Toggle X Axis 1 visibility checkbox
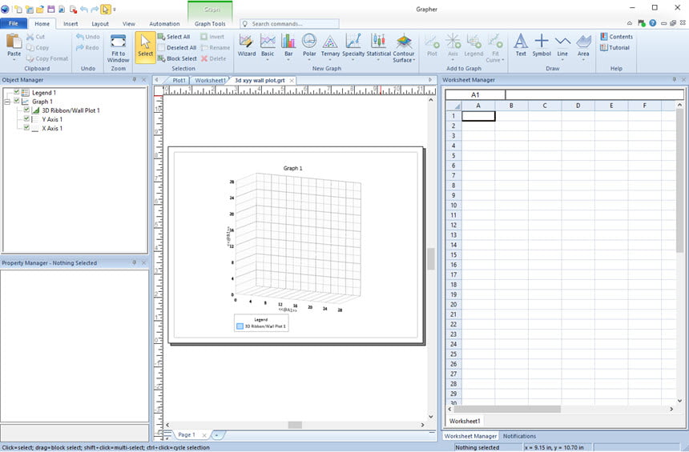Viewport: 689px width, 452px height. [x=26, y=127]
